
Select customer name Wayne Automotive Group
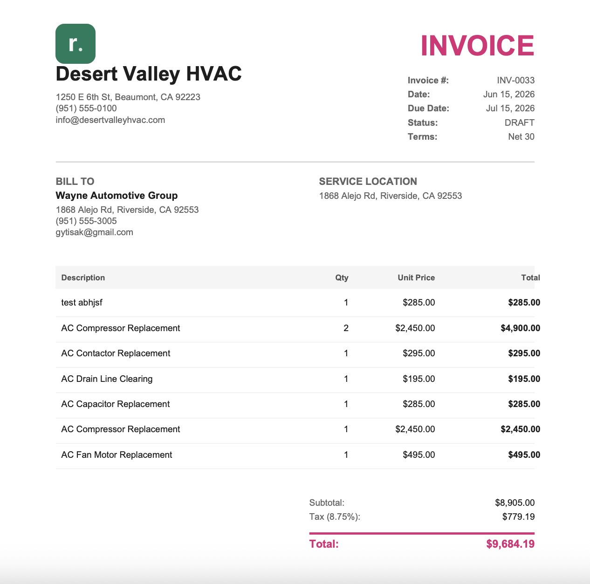[117, 196]
